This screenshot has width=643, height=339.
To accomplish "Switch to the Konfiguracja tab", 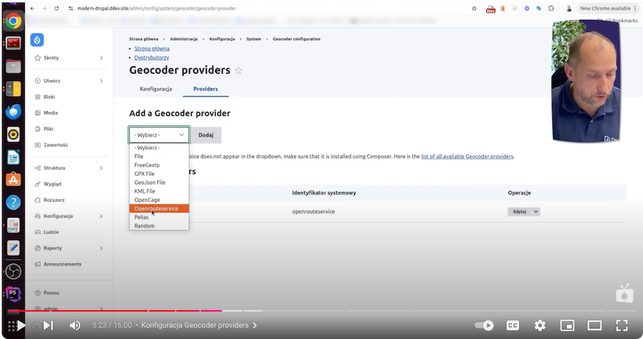I will 156,88.
